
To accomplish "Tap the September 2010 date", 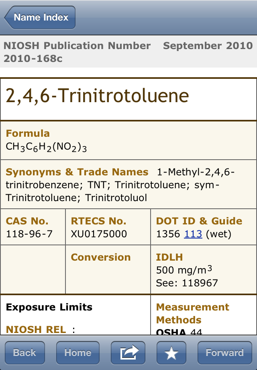I will (208, 46).
